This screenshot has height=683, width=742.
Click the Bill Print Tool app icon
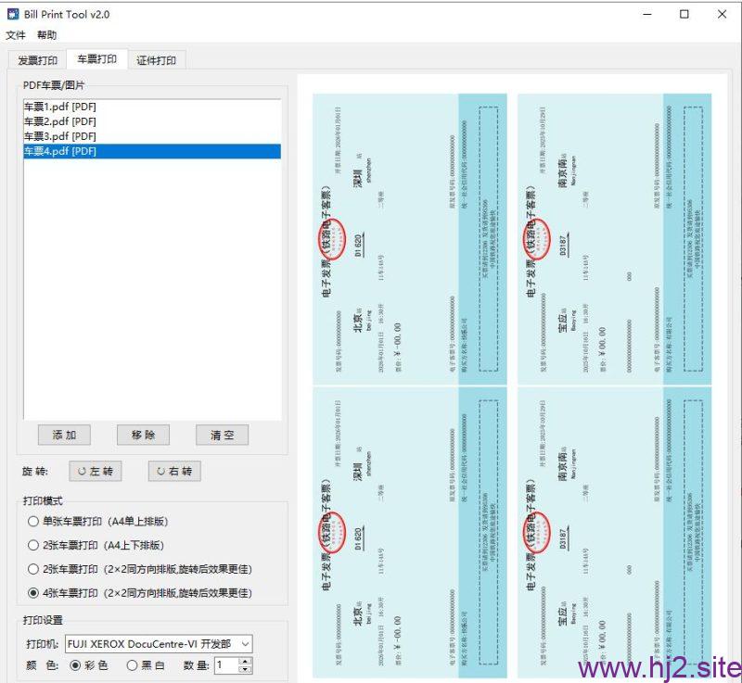[13, 14]
